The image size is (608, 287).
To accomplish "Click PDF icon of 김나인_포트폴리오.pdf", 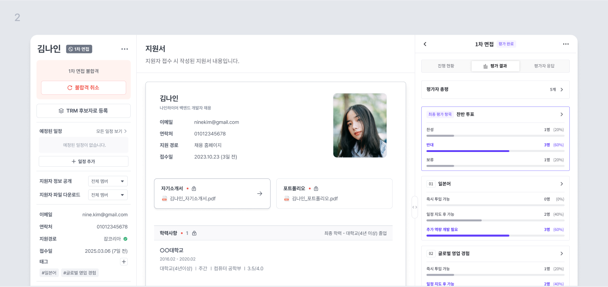I will click(287, 198).
